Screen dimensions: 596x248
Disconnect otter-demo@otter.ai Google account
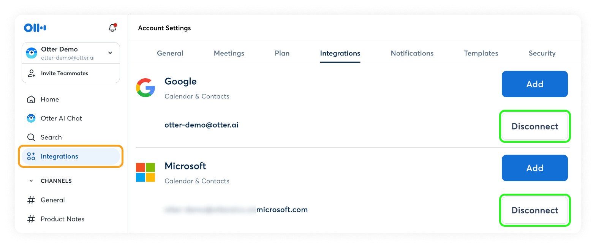534,126
